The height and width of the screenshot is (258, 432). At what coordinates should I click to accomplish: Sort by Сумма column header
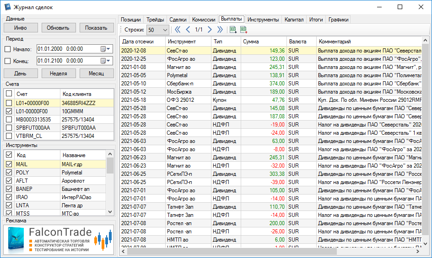point(264,42)
